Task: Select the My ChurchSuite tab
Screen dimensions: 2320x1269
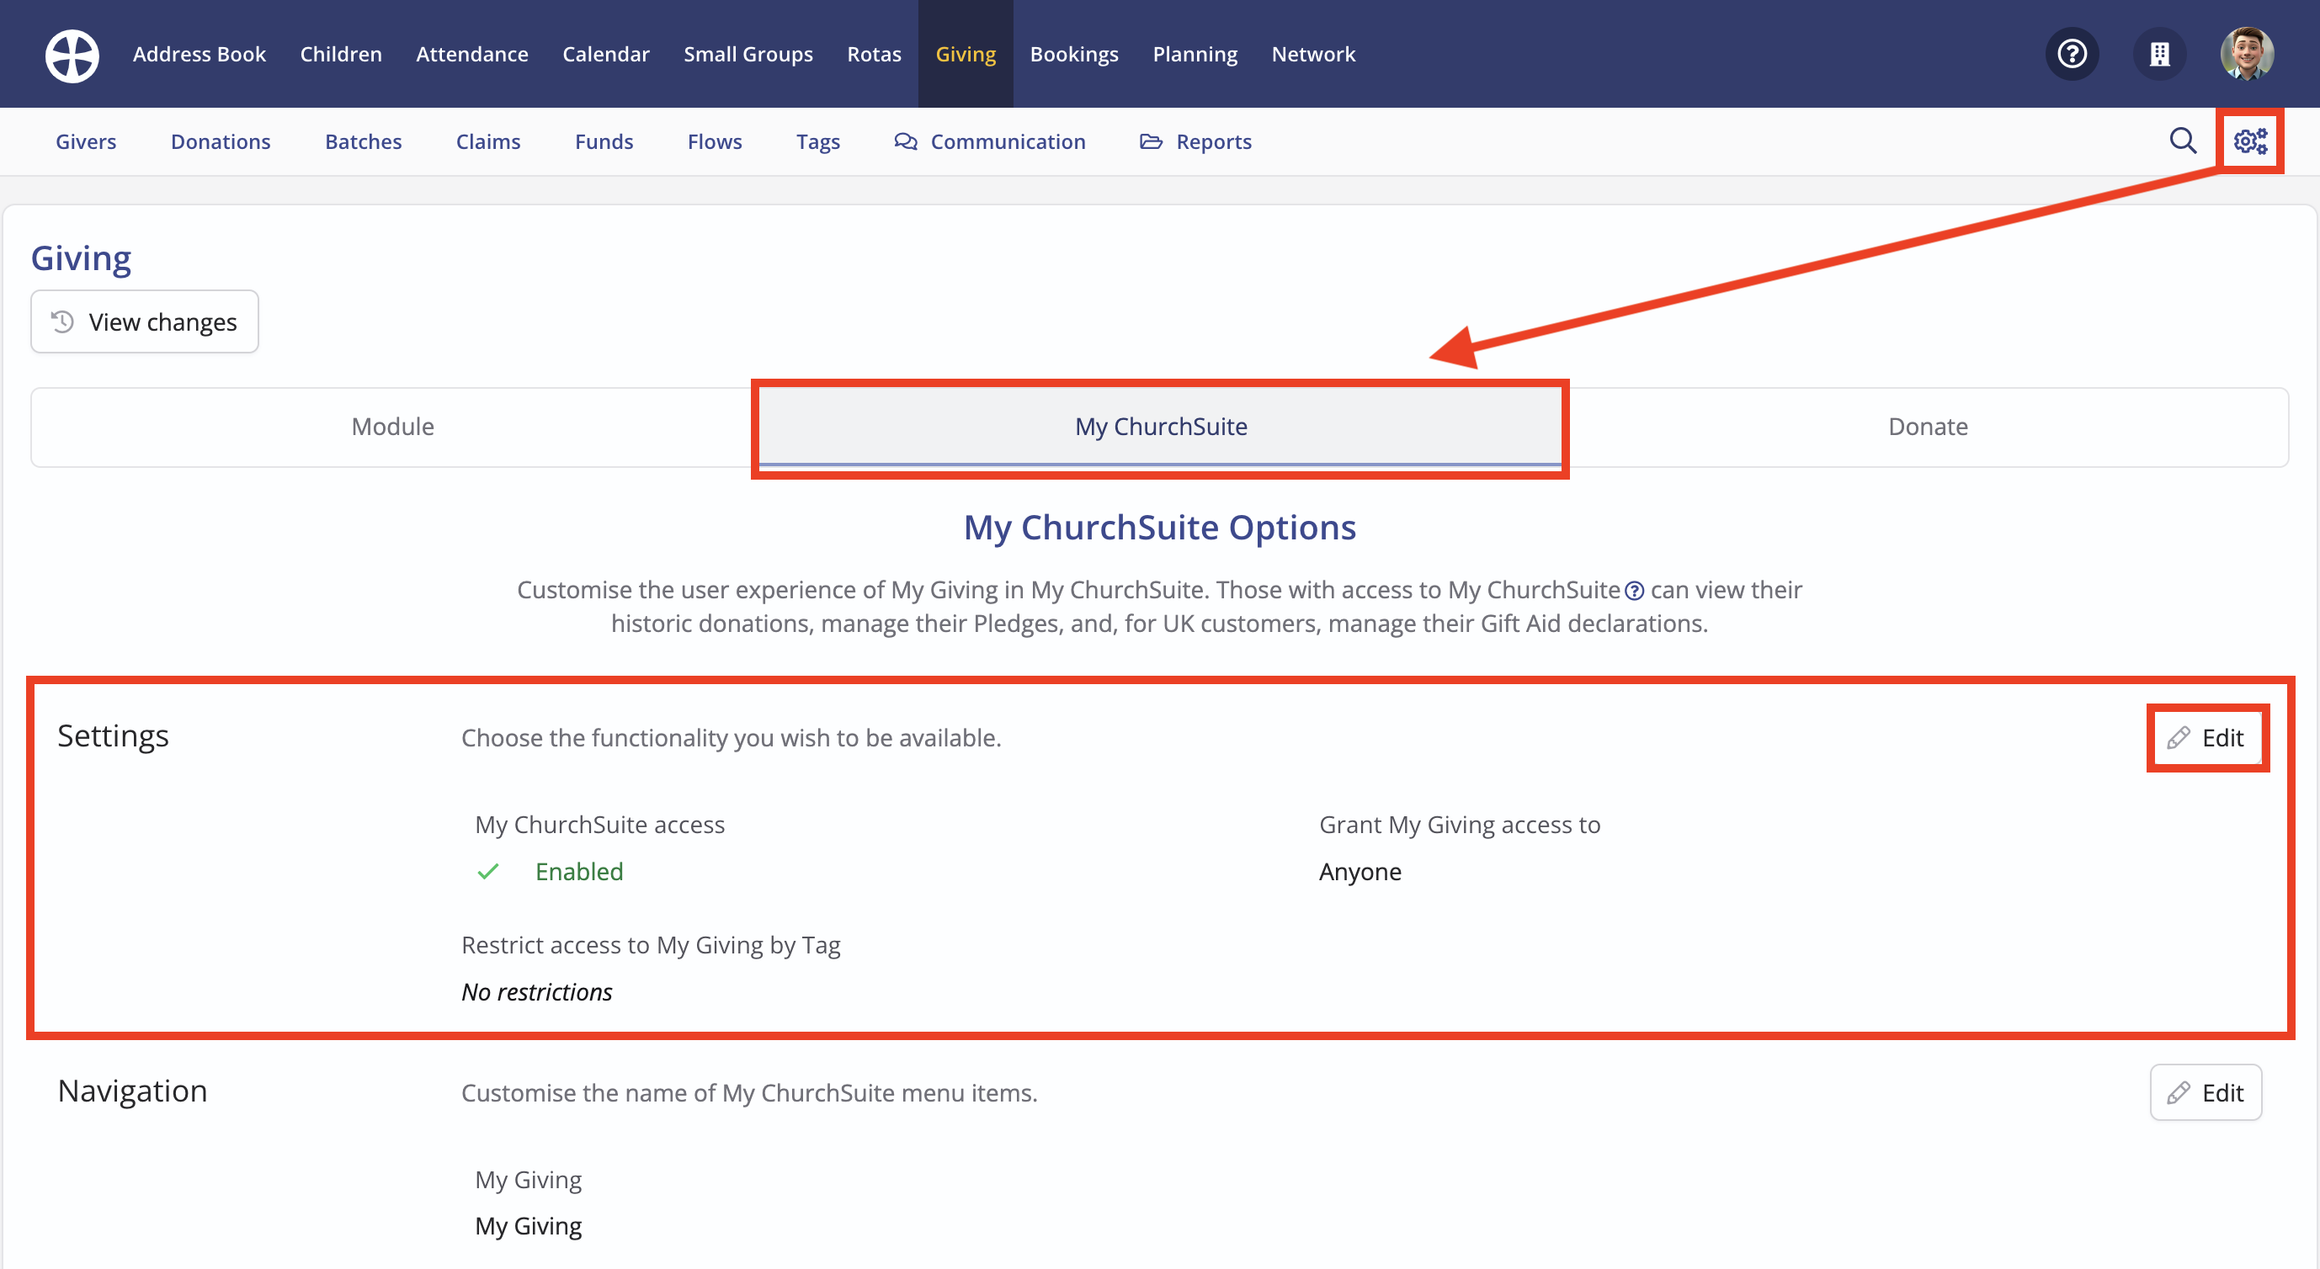Action: [1160, 427]
